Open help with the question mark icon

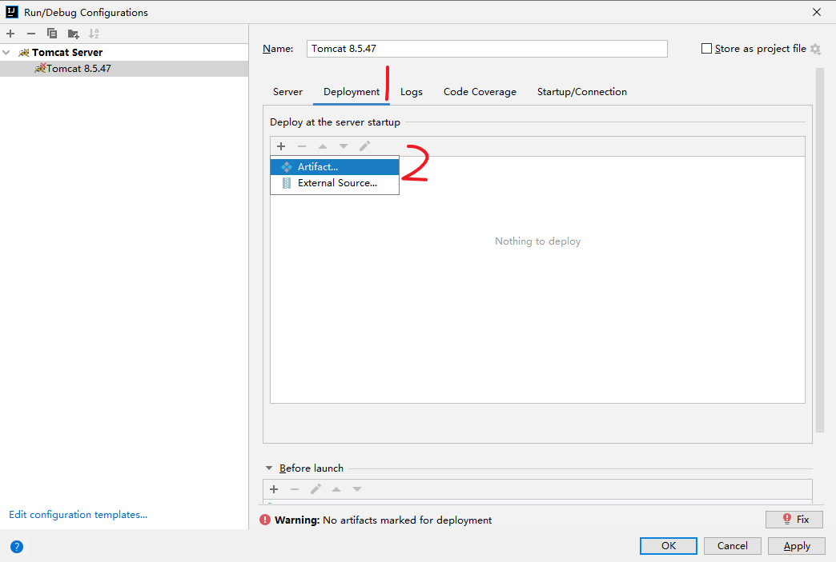coord(17,547)
